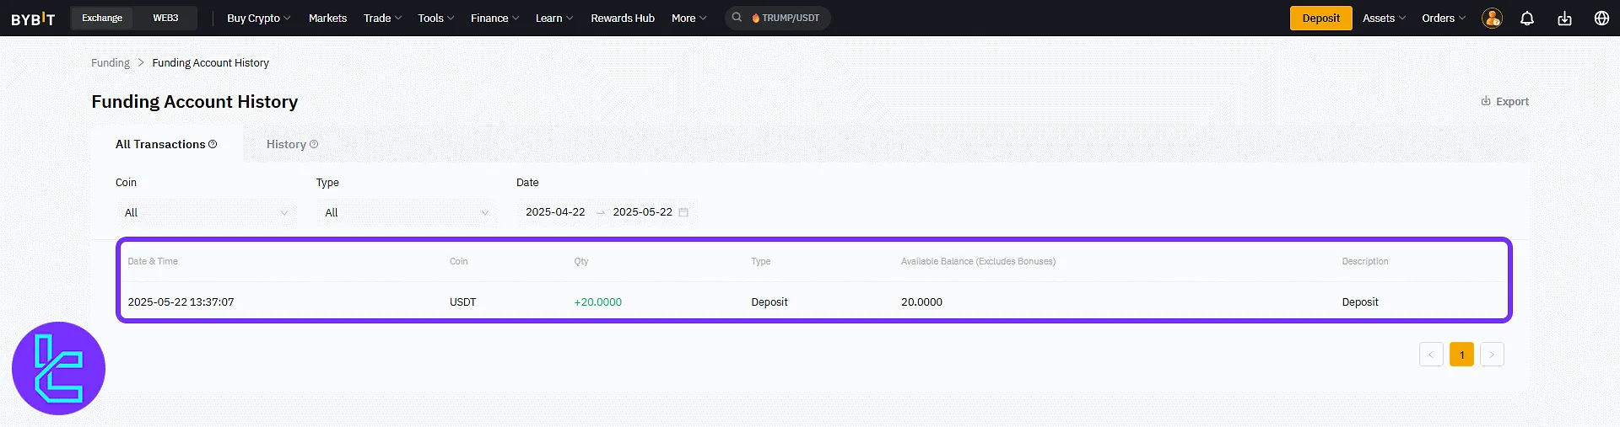Open the search magnifier icon
Screen dimensions: 1620x427
tap(737, 18)
